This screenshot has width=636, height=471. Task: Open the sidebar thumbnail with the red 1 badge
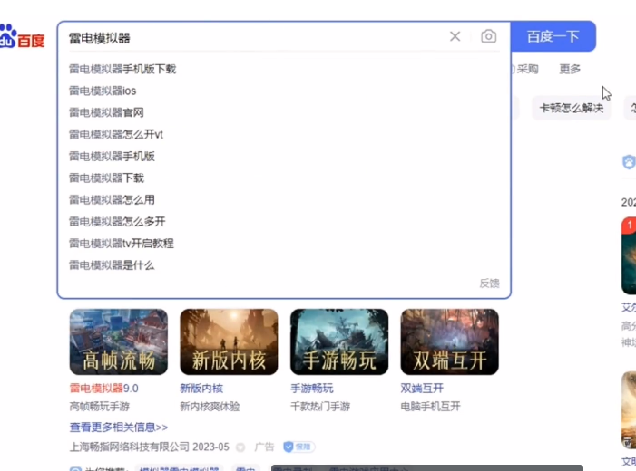point(629,255)
